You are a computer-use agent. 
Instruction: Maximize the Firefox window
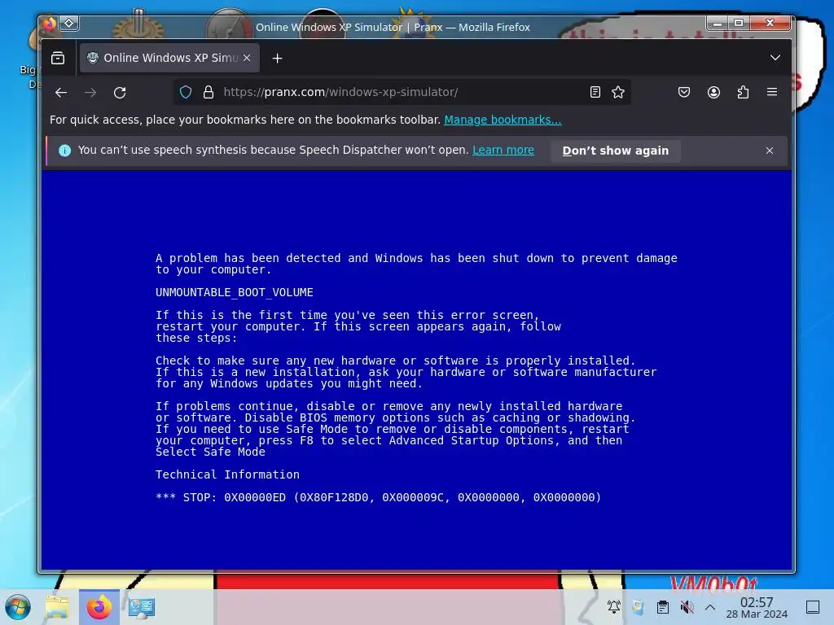(739, 23)
